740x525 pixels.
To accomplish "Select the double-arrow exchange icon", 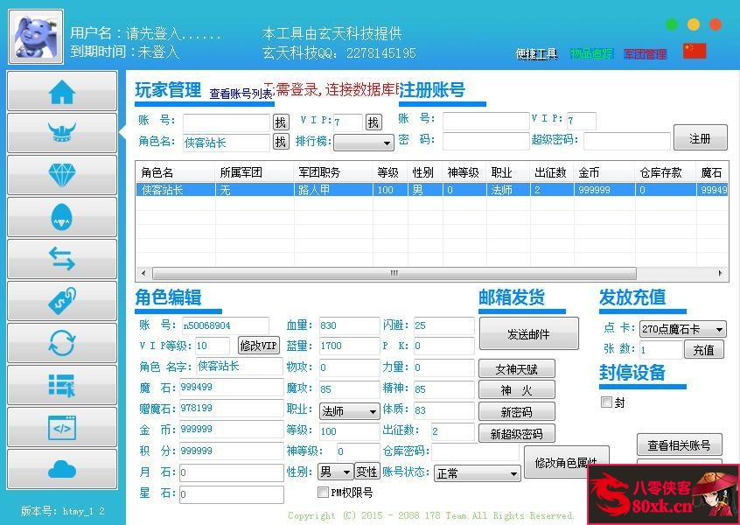I will tap(60, 258).
